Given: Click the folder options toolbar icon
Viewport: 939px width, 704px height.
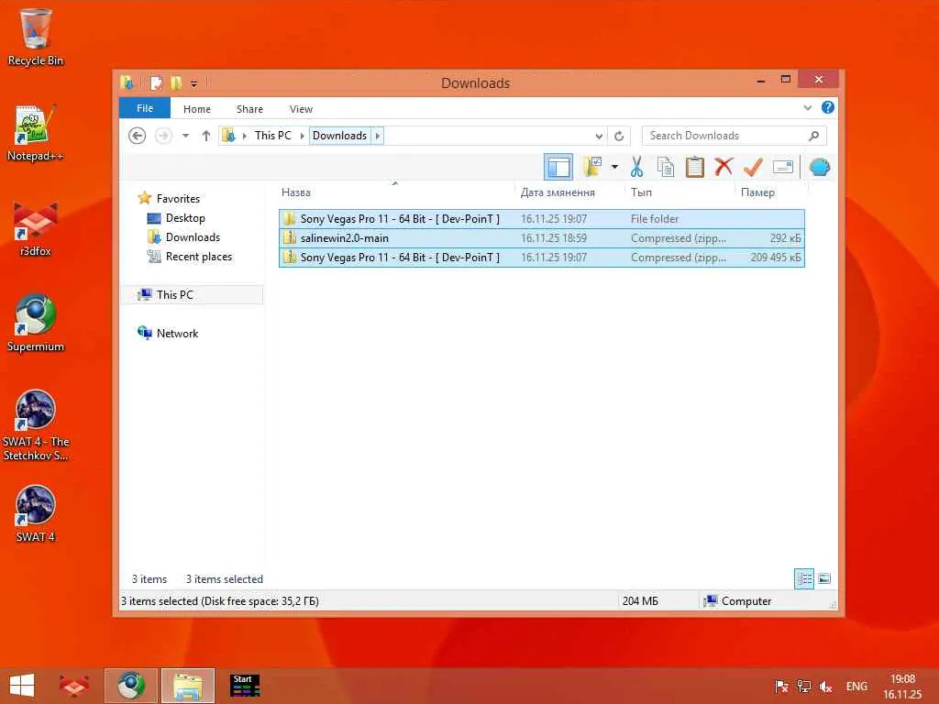Looking at the screenshot, I should point(593,167).
